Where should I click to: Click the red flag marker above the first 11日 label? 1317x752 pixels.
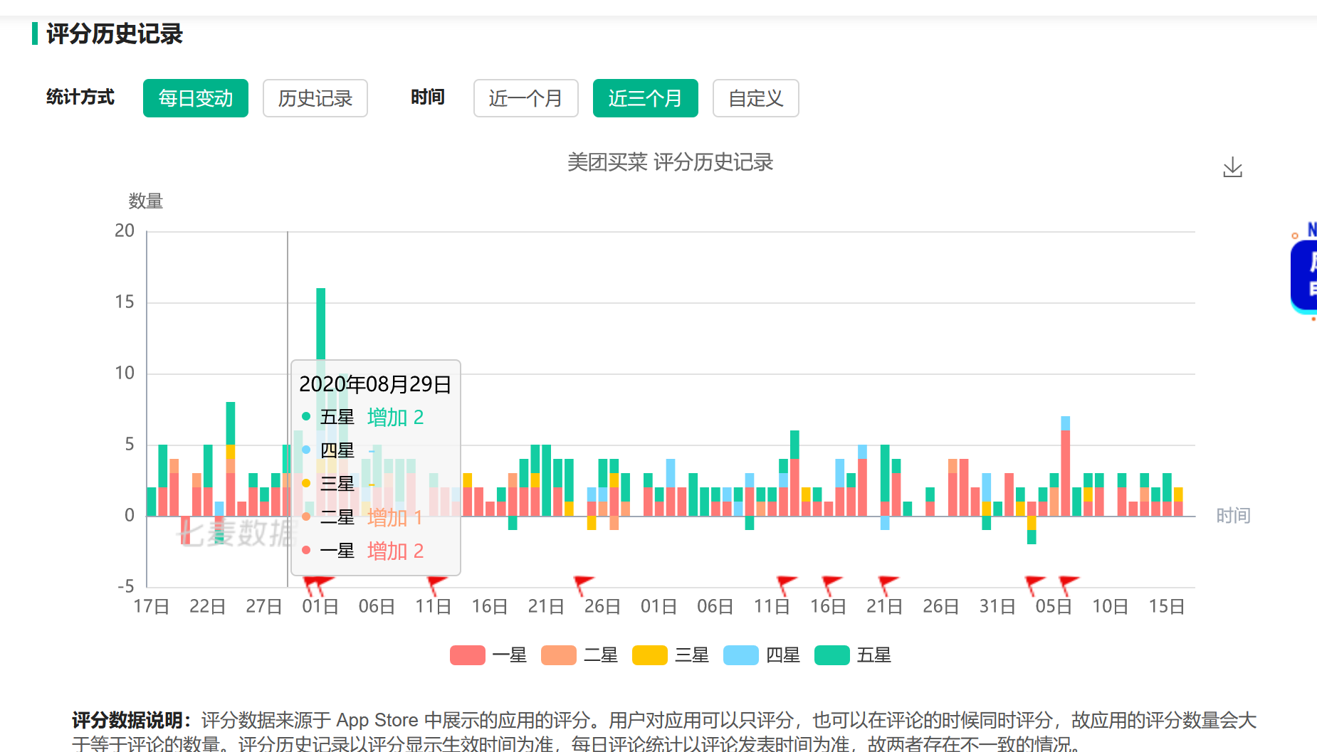436,584
